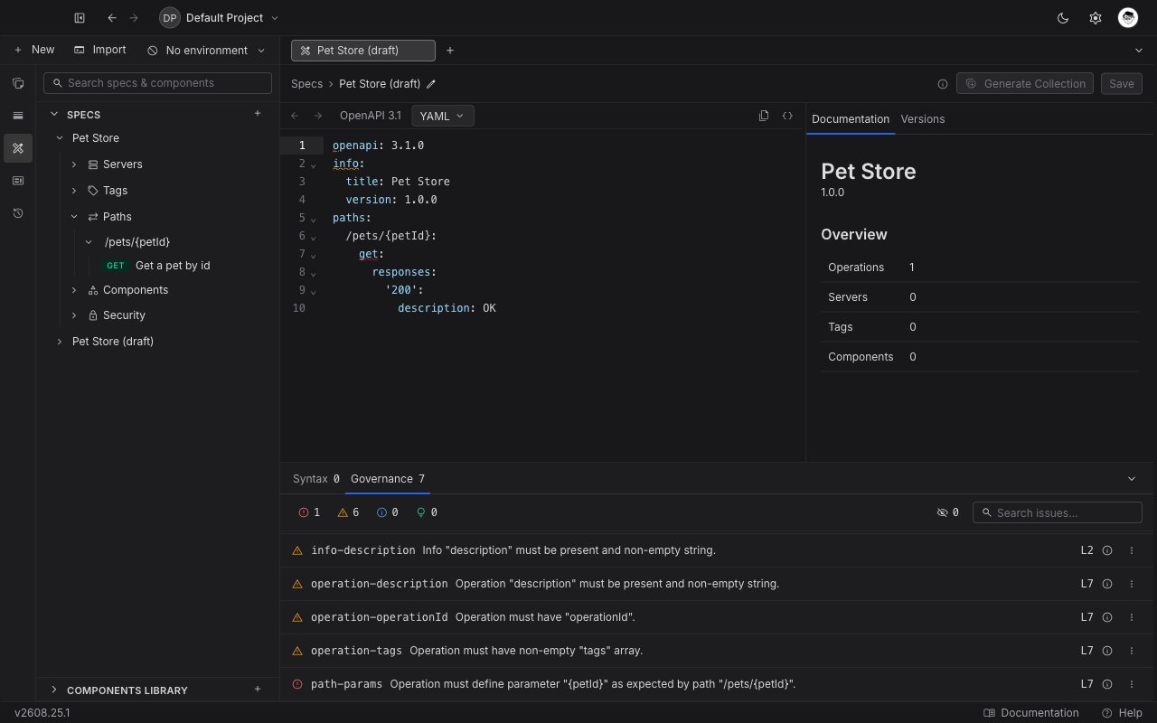Open more options for info-description issue
This screenshot has width=1157, height=723.
point(1132,550)
